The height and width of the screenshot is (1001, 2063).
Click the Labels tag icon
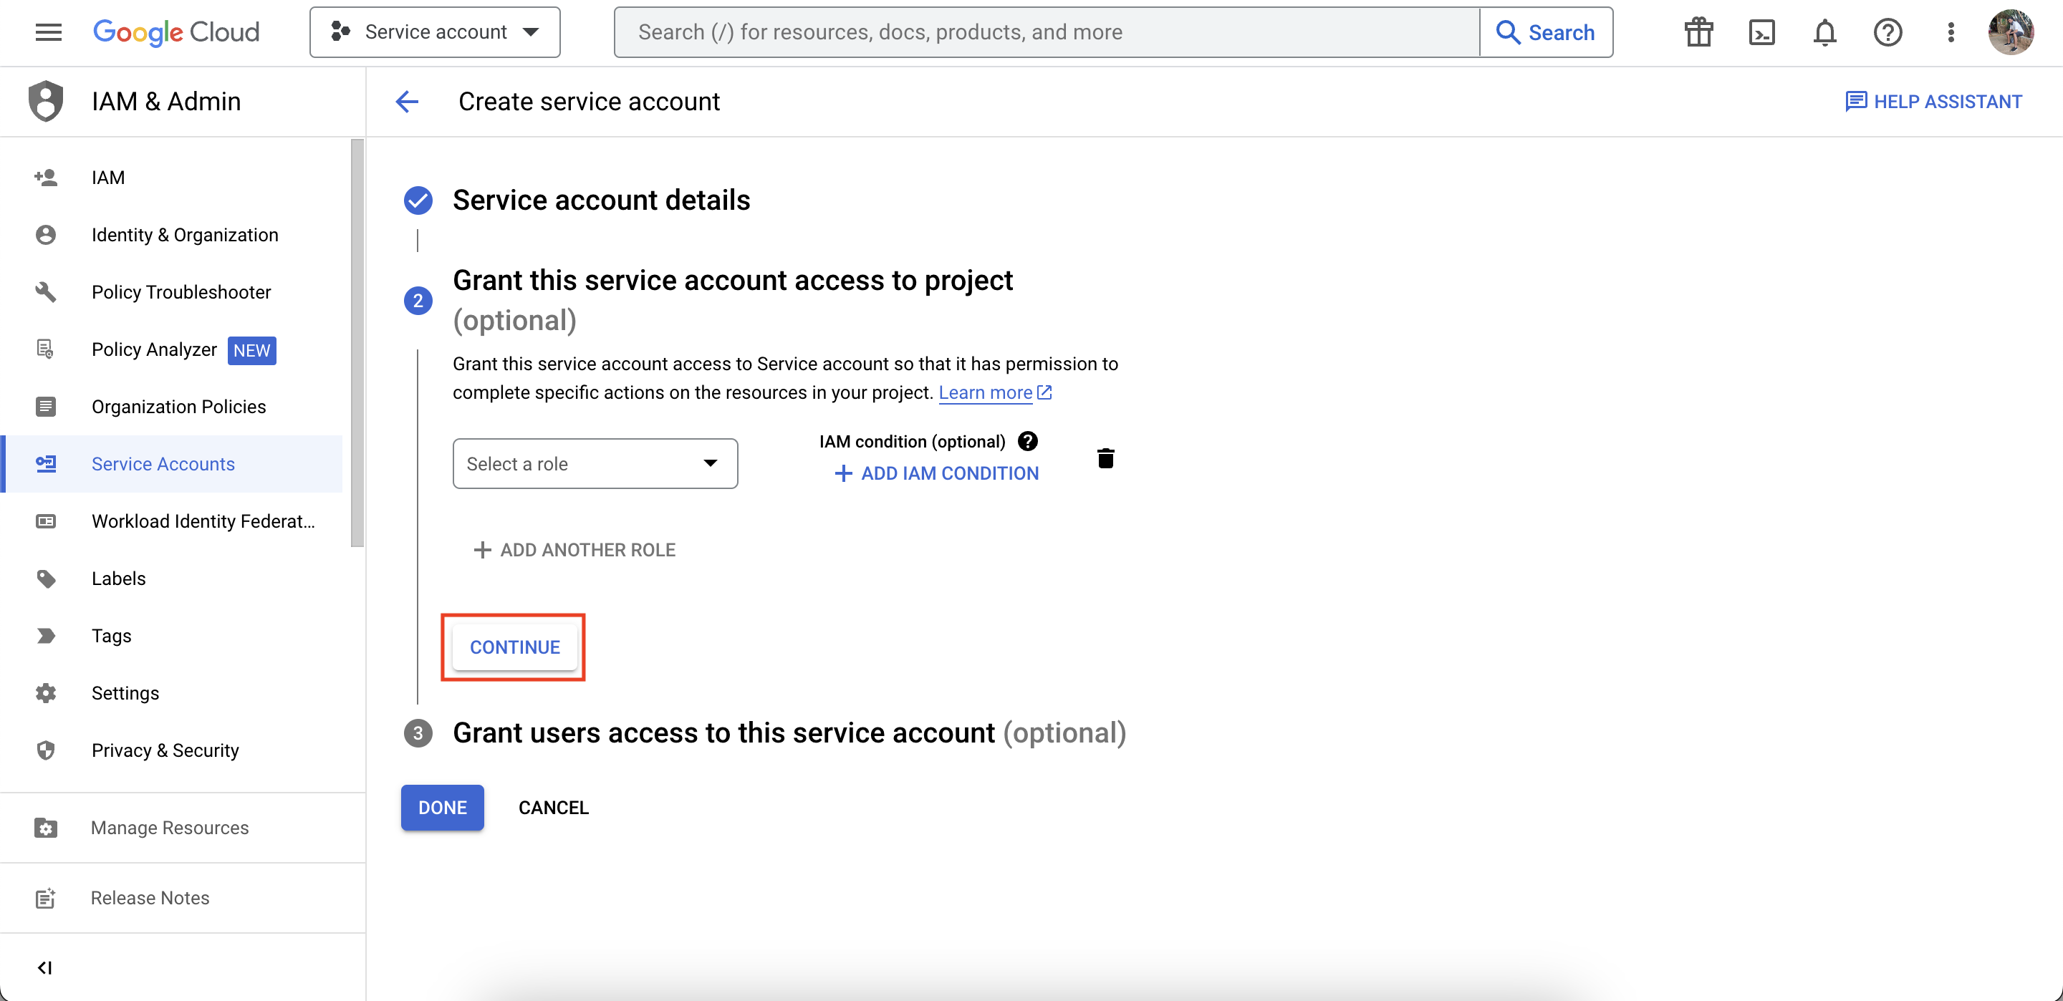[46, 578]
